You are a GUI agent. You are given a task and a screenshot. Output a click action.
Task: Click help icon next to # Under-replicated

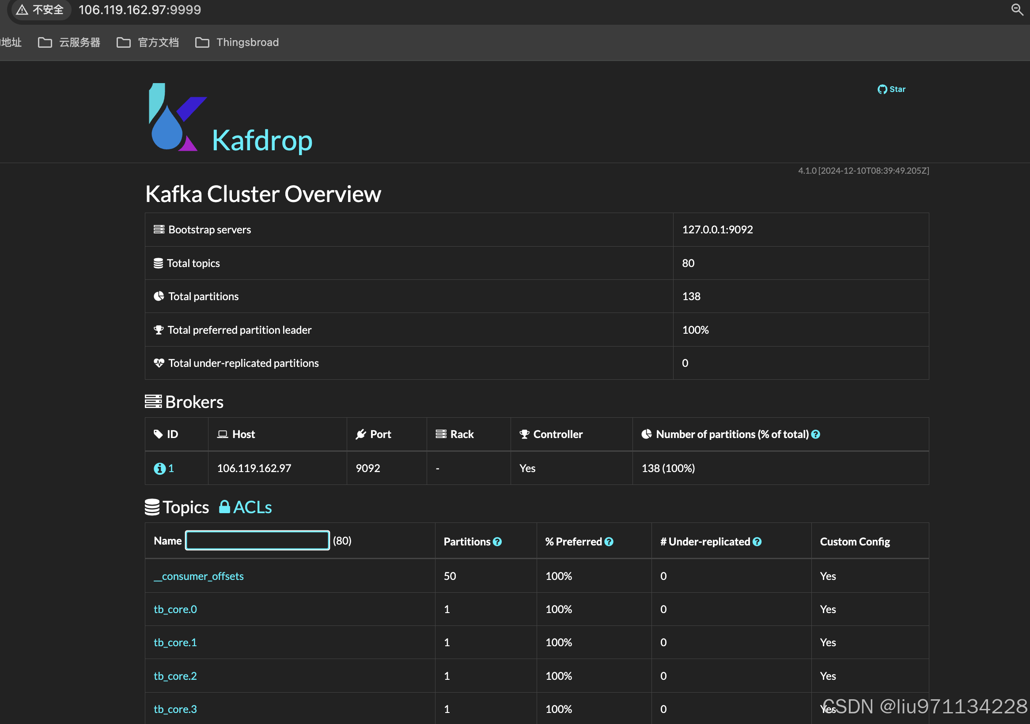[x=757, y=542]
